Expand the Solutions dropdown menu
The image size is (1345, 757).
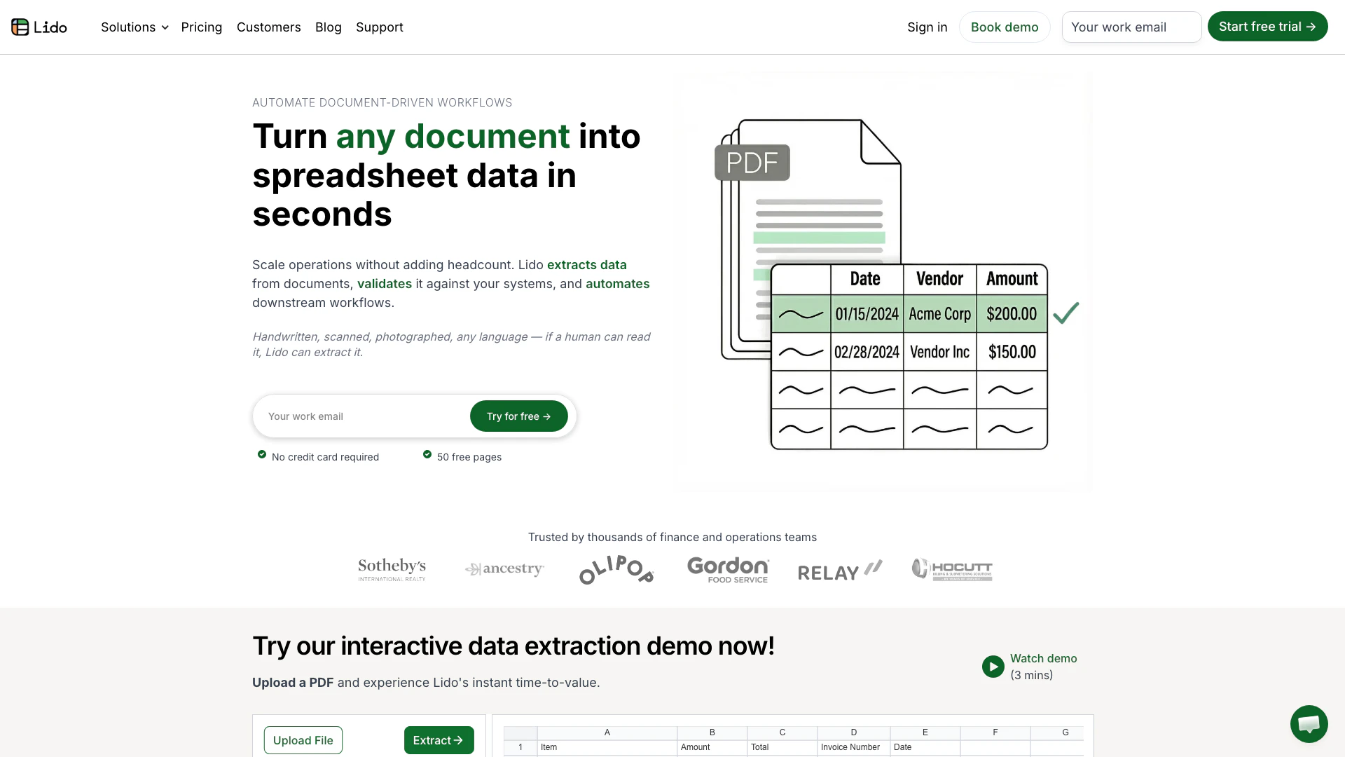click(134, 27)
